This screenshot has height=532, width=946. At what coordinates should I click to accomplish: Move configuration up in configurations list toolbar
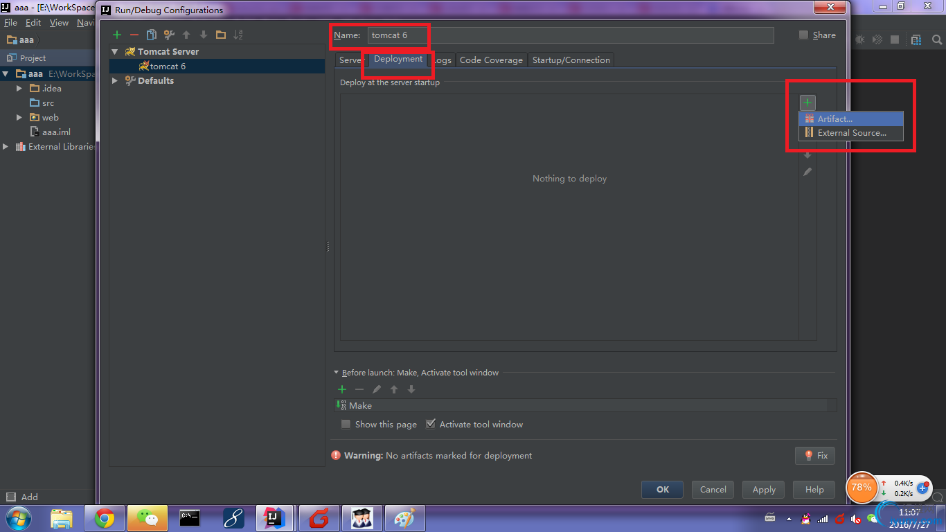(x=186, y=35)
